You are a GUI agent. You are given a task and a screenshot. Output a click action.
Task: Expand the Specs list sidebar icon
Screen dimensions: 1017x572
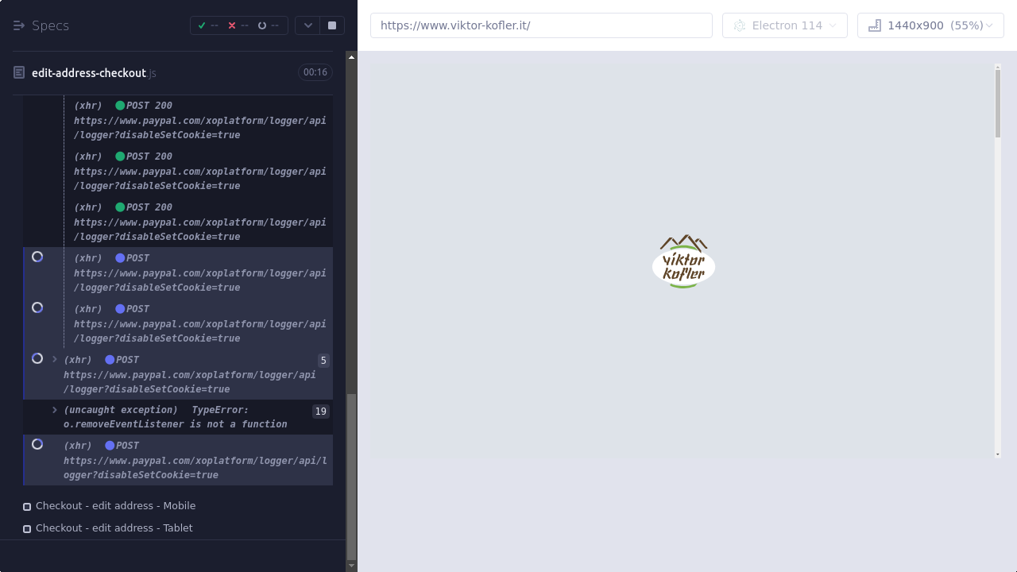tap(19, 25)
